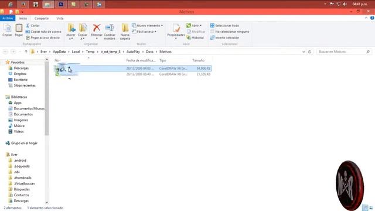Sort by Tamaño column header
Screen dimensions: 375x211
point(198,60)
